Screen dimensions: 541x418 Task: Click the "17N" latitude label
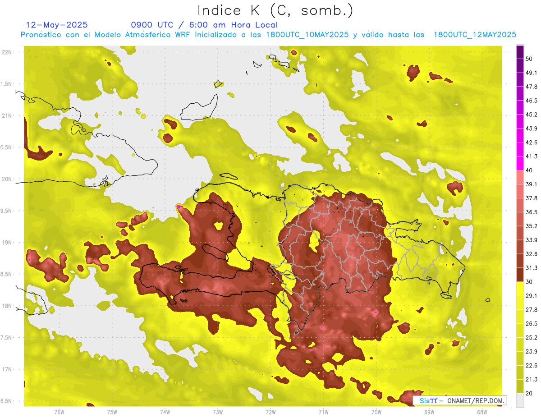[x=6, y=369]
